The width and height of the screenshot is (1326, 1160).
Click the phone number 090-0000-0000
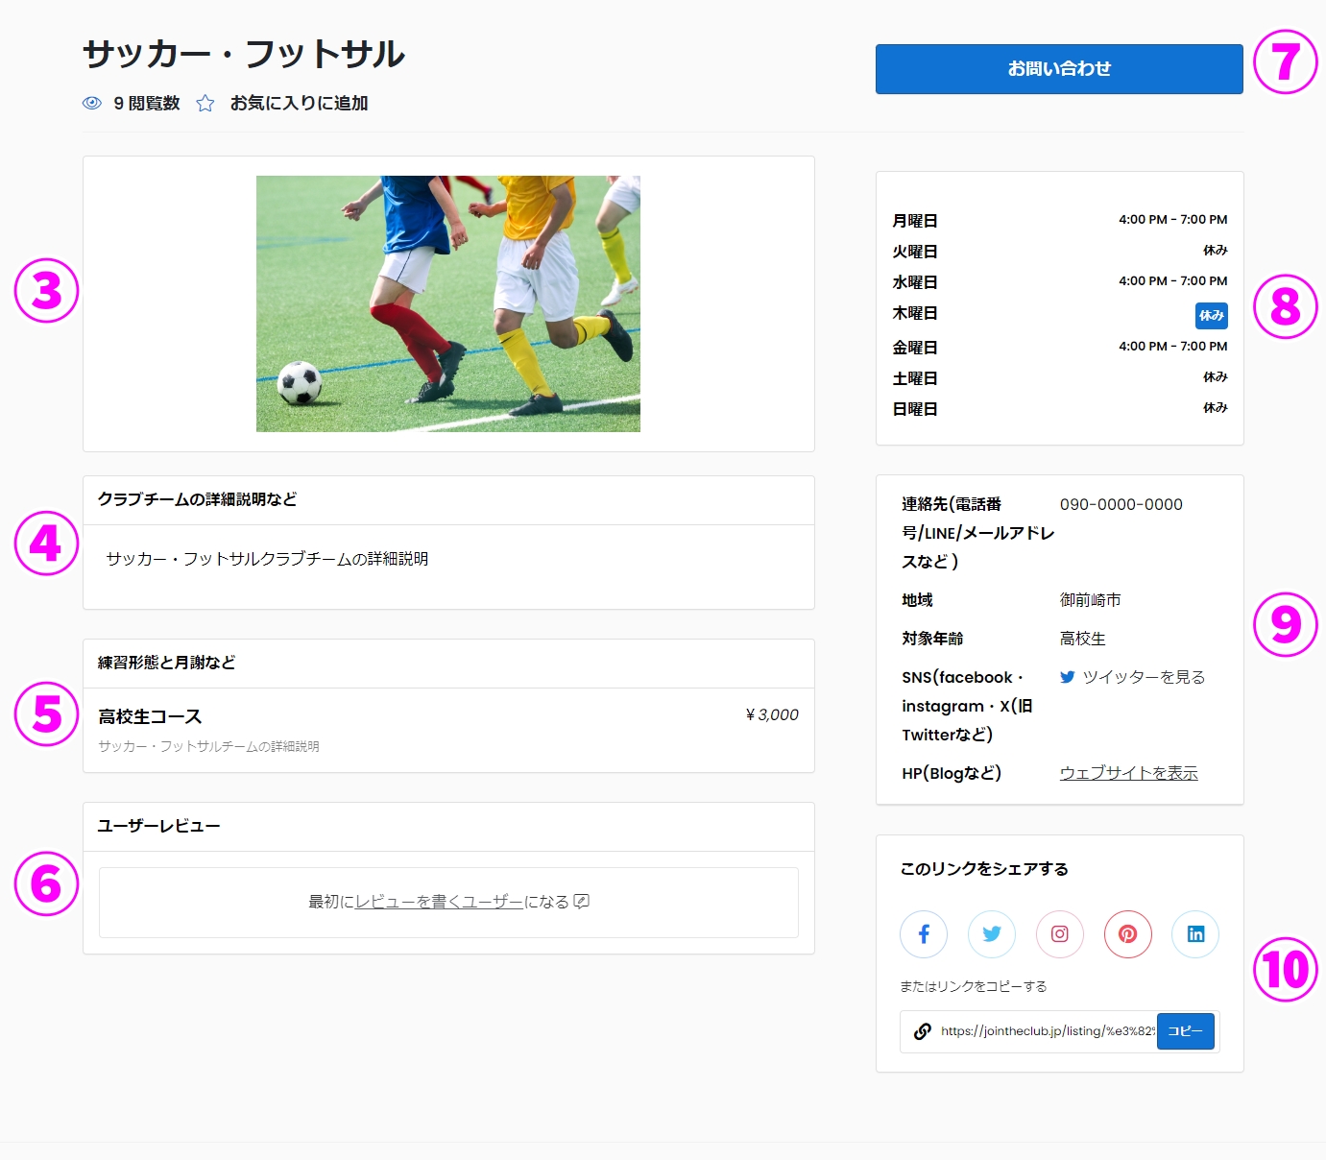click(1121, 504)
